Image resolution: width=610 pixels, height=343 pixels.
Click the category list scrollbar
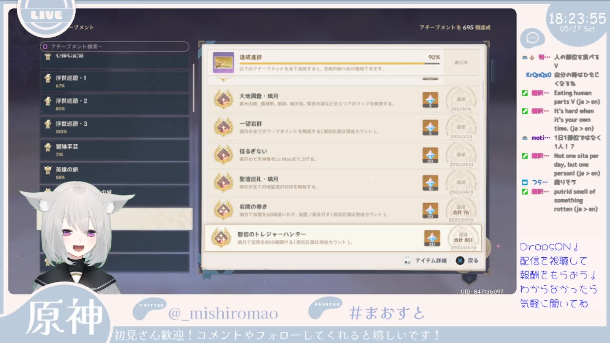(x=194, y=88)
